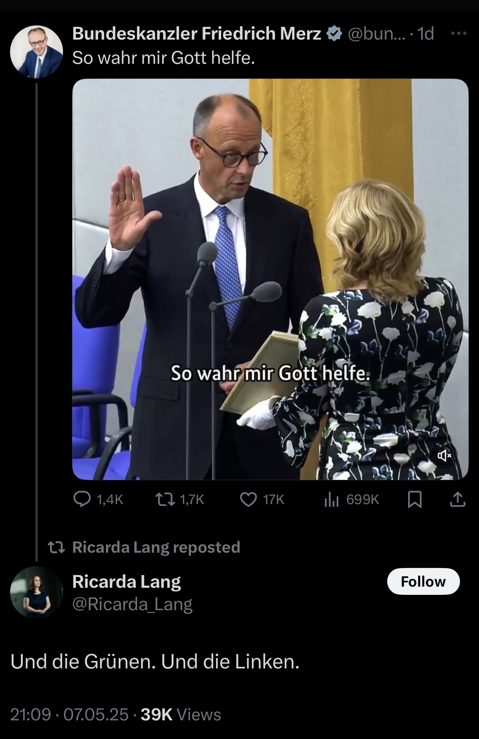Open the three-dot more options menu
Screen dimensions: 479x739
(458, 34)
